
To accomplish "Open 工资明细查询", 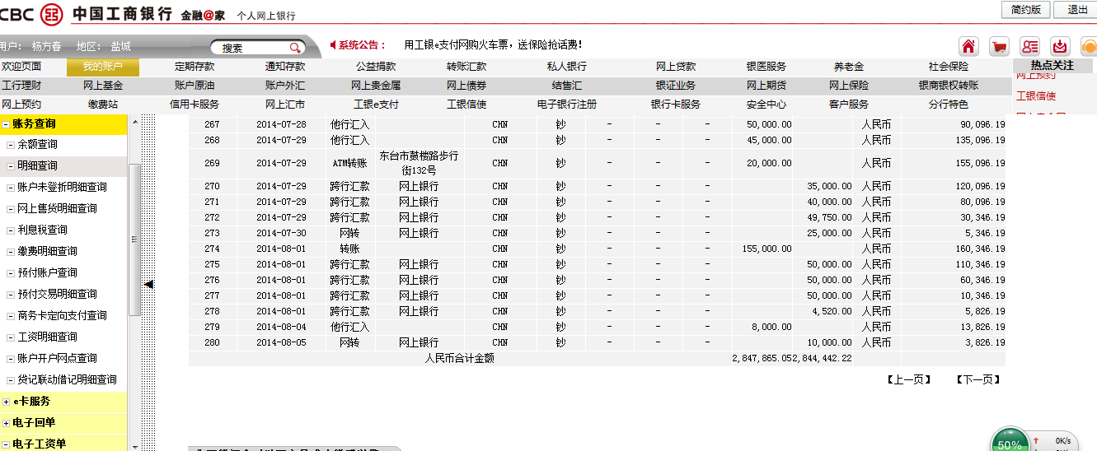I will pyautogui.click(x=47, y=337).
